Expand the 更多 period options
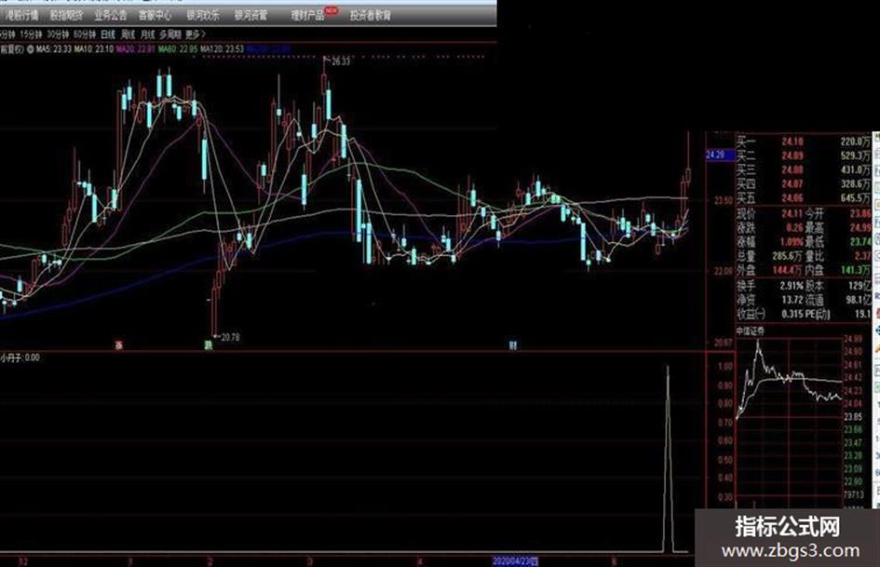This screenshot has height=567, width=880. (x=196, y=34)
